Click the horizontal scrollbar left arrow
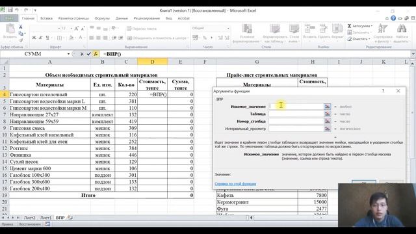The image size is (416, 234). (252, 218)
